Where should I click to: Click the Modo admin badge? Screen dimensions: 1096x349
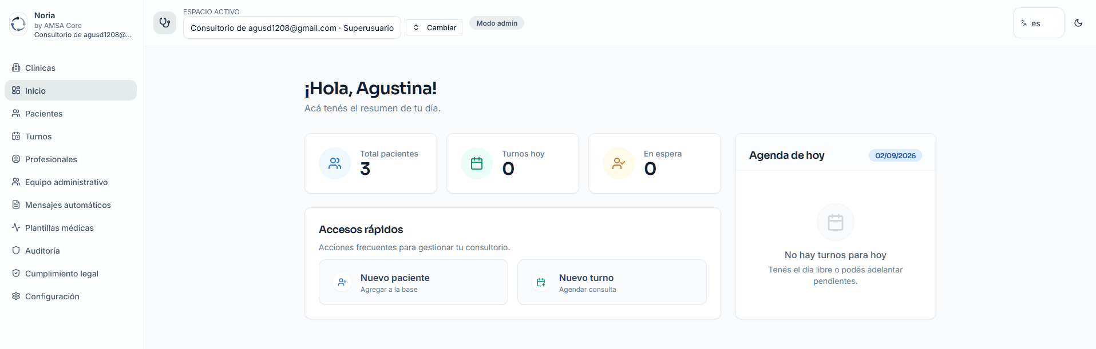point(497,23)
